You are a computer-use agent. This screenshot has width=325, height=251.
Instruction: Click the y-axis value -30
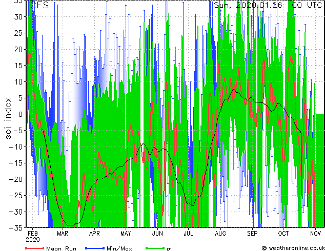(16, 212)
